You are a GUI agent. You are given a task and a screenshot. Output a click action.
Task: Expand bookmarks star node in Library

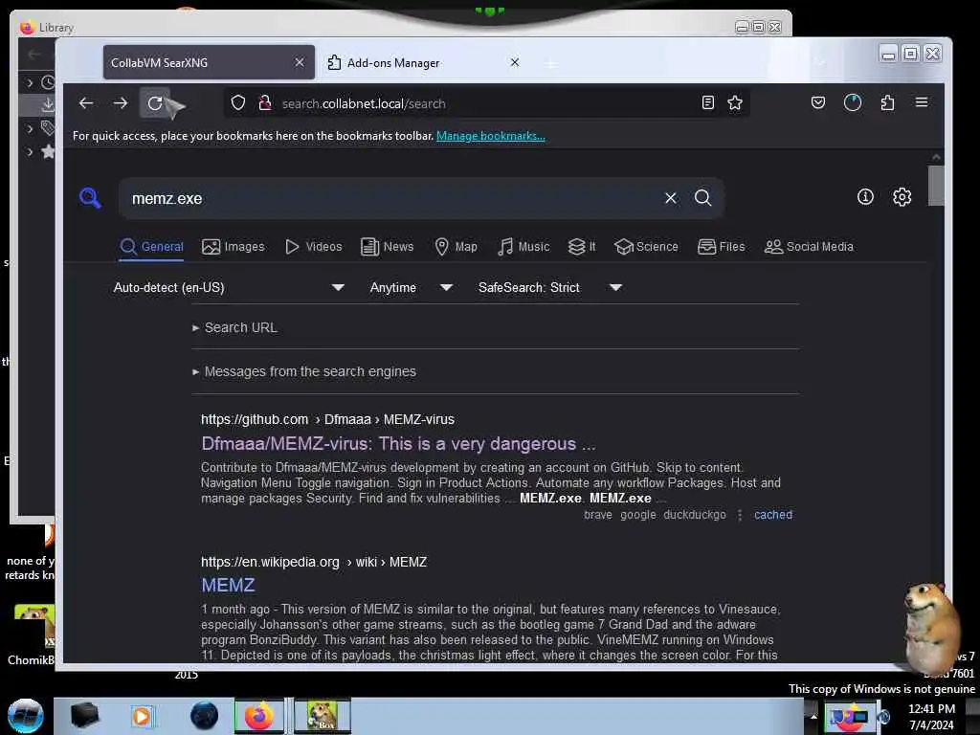pos(30,152)
